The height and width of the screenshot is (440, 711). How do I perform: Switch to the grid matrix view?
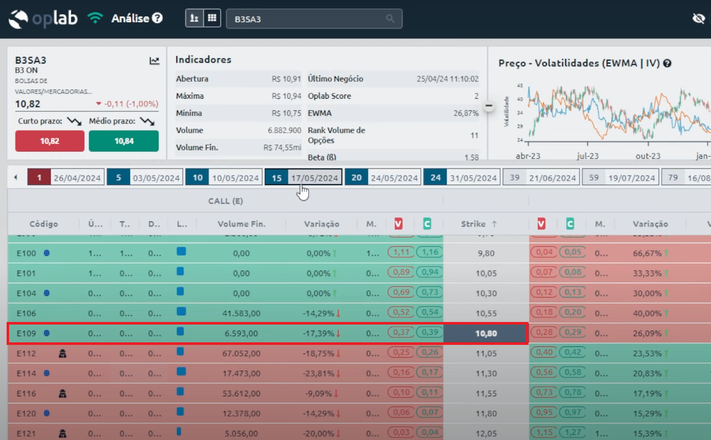click(212, 18)
